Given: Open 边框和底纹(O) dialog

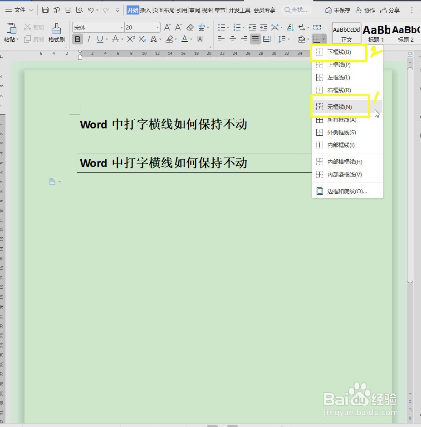Looking at the screenshot, I should (348, 191).
